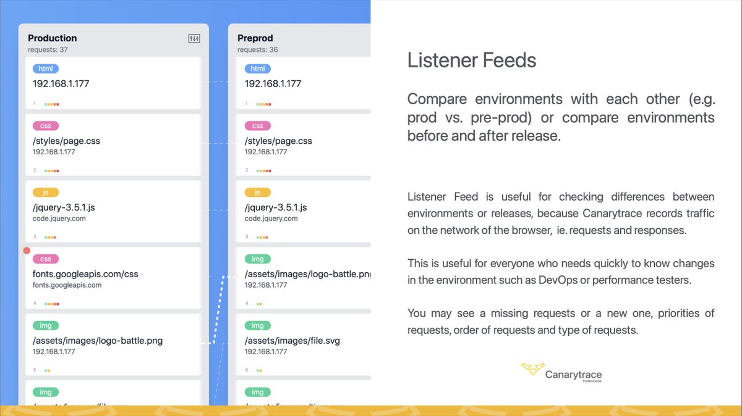This screenshot has height=416, width=742.
Task: Click timing color bars on Production request 1
Action: pyautogui.click(x=52, y=104)
